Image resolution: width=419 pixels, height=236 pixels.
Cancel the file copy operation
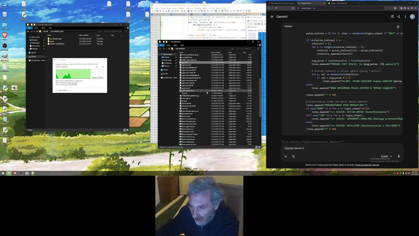[x=103, y=67]
